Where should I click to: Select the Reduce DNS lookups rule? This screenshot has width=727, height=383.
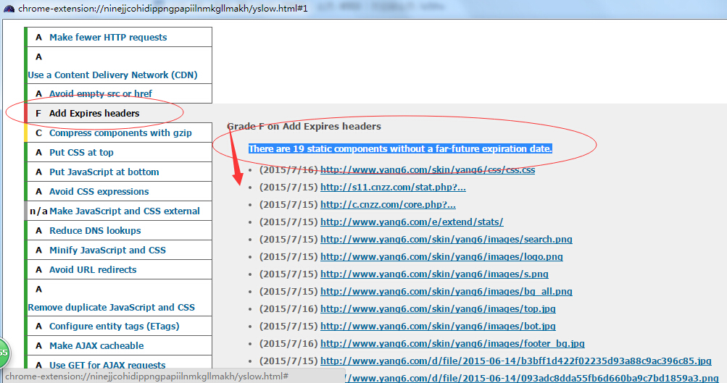click(95, 230)
